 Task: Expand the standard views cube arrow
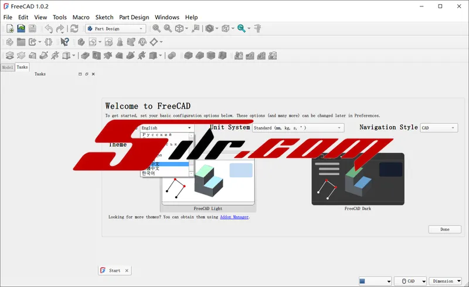(x=186, y=28)
